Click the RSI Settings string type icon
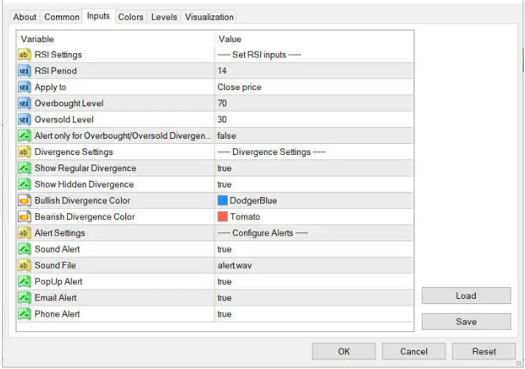The width and height of the screenshot is (525, 369). click(x=24, y=55)
